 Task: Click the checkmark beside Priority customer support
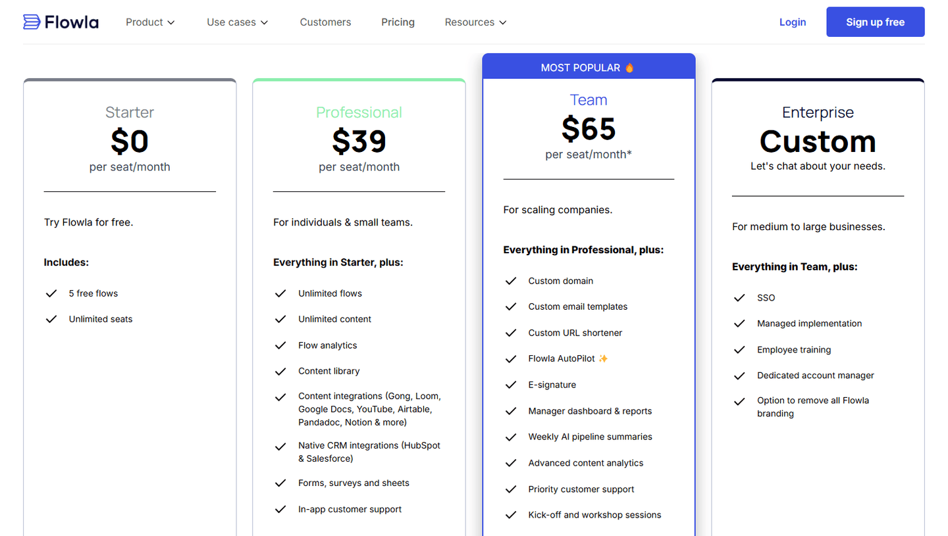point(510,489)
